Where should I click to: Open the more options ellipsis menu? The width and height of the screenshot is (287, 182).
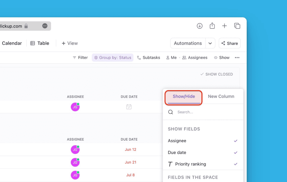tap(237, 57)
